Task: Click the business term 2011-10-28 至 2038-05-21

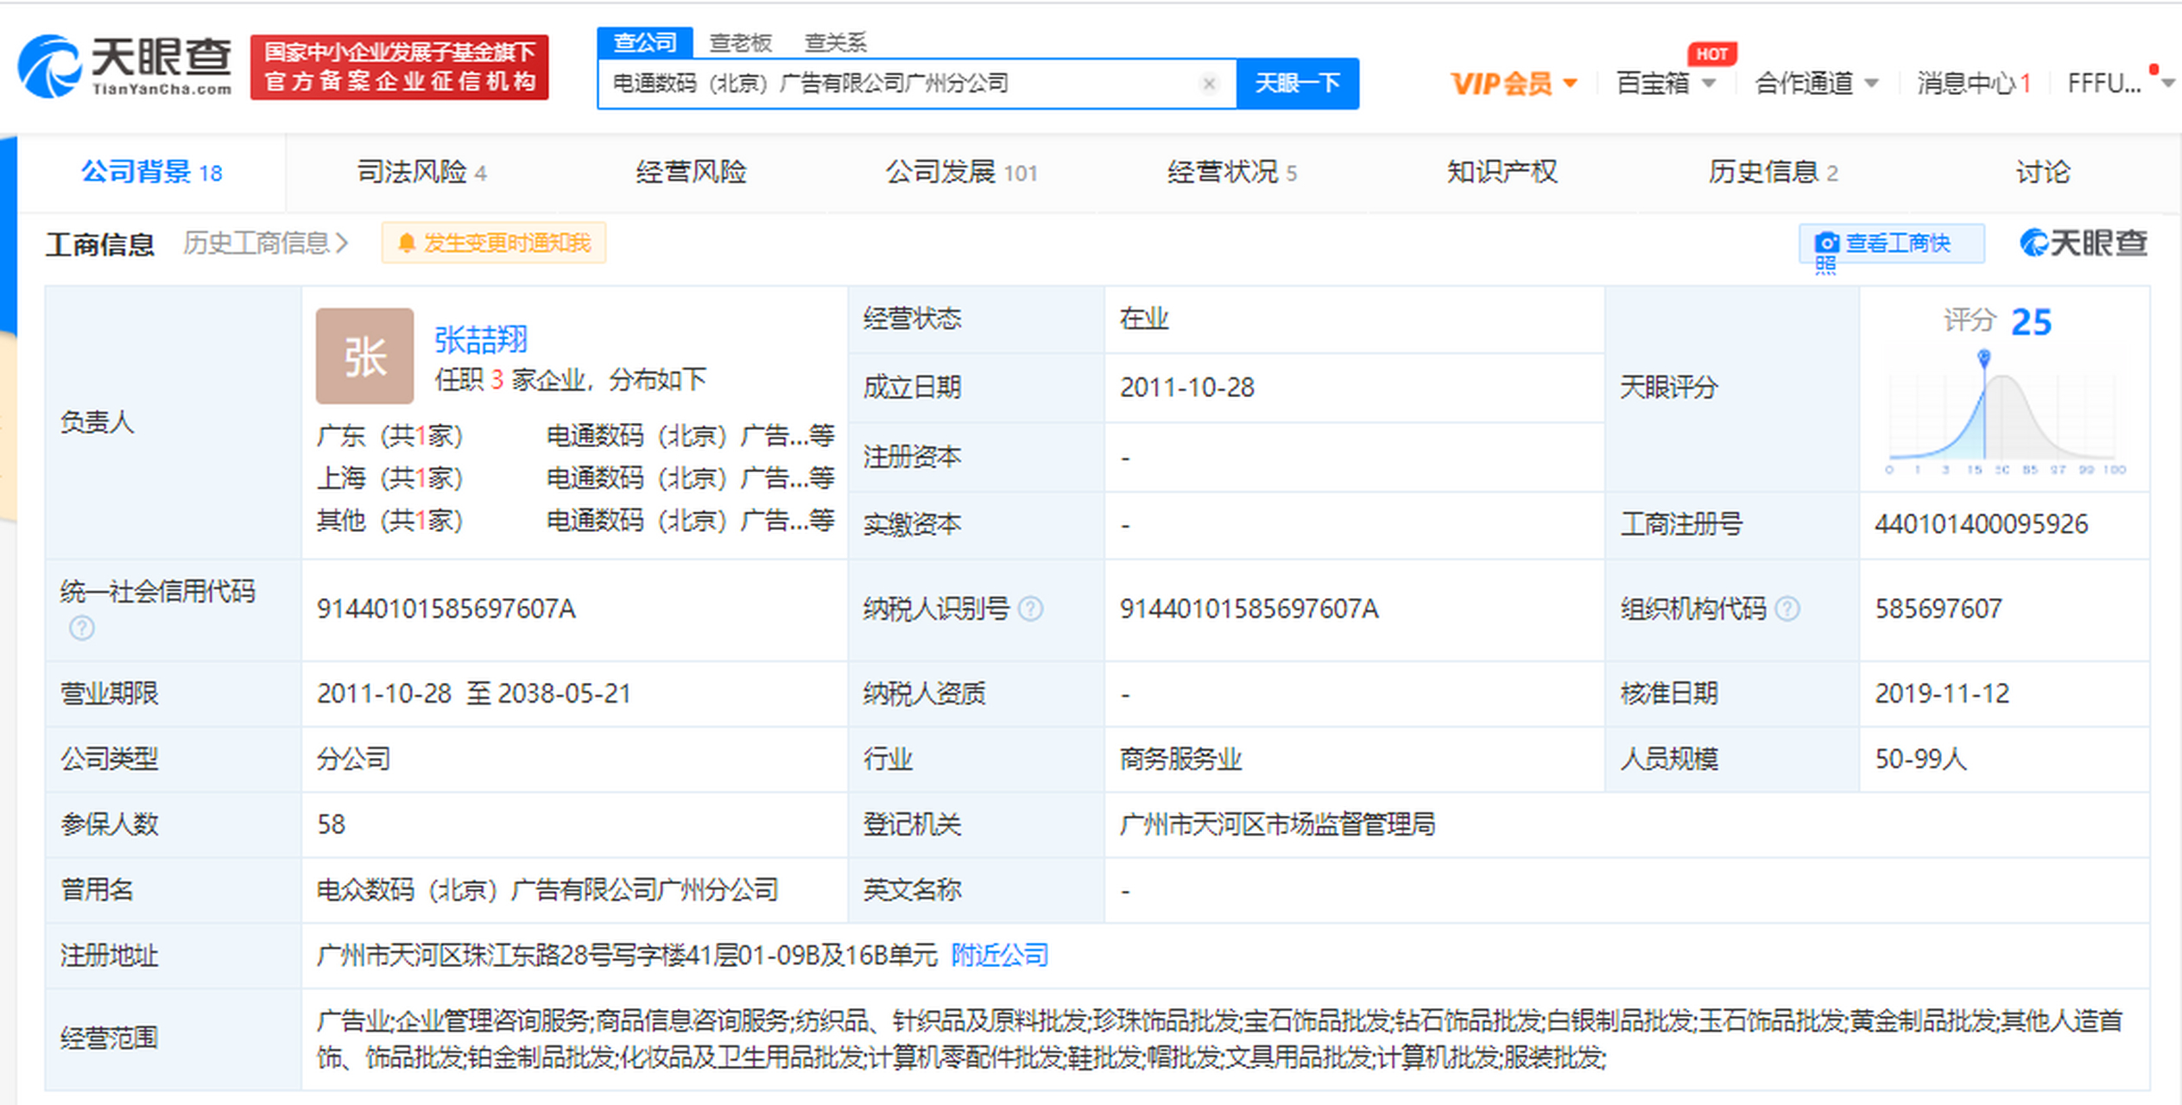Action: click(x=474, y=693)
